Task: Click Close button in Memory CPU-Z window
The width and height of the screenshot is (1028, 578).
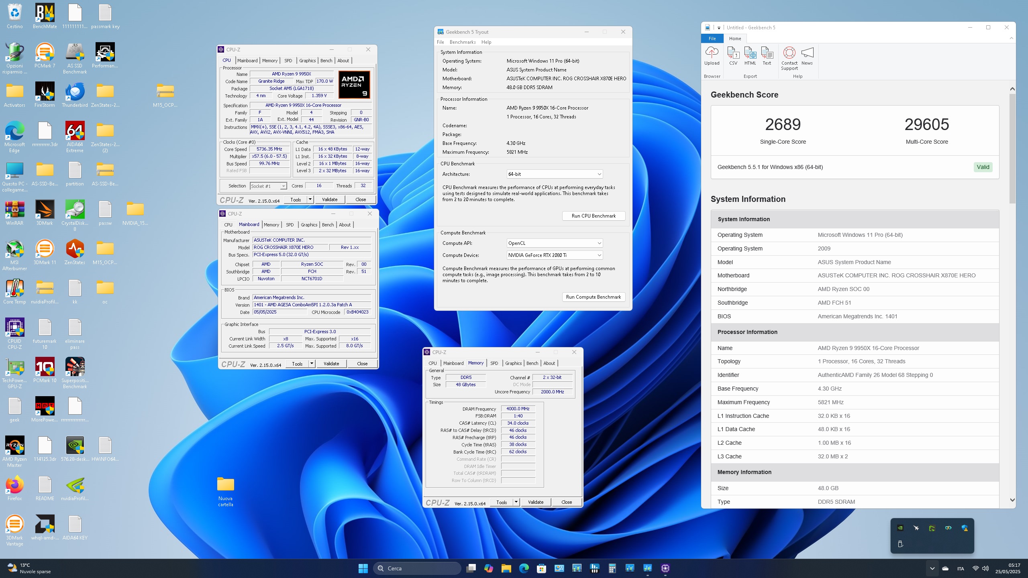Action: click(567, 502)
